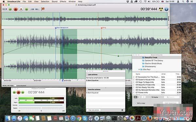Select track 05 Not Ready Yet.m4a
Image resolution: width=196 pixels, height=122 pixels.
pyautogui.click(x=157, y=88)
